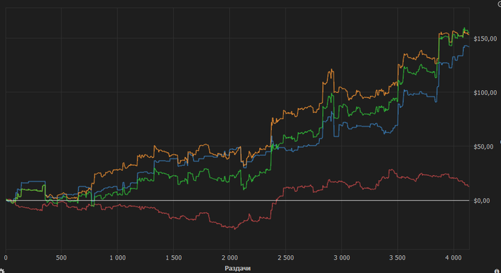Click the 3 000 x-axis tick label
The height and width of the screenshot is (273, 501).
(x=341, y=257)
